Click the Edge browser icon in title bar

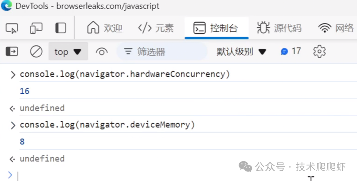click(6, 6)
